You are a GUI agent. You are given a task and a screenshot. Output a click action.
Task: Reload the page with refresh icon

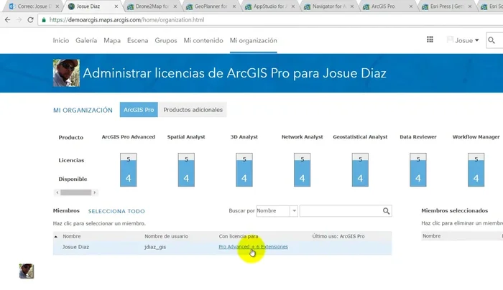pyautogui.click(x=30, y=20)
